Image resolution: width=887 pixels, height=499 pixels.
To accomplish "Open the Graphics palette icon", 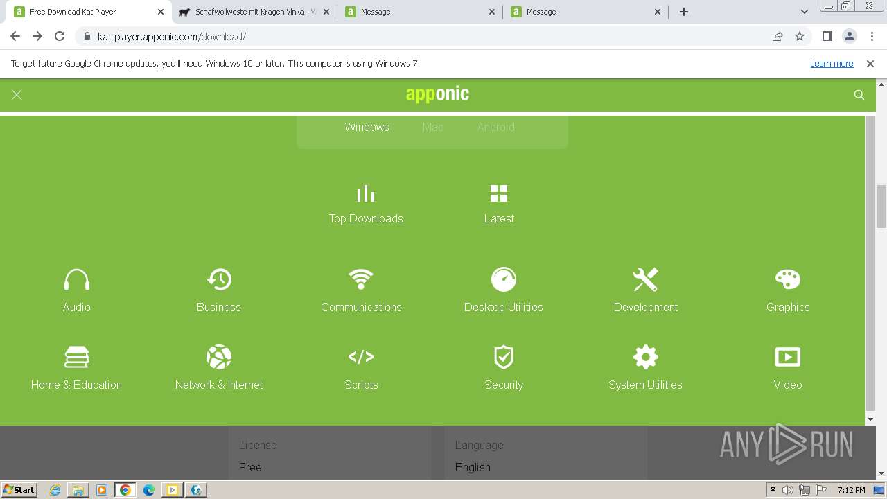I will (788, 279).
